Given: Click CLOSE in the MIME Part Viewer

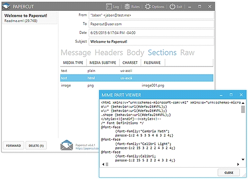Looking at the screenshot, I should click(x=229, y=173).
